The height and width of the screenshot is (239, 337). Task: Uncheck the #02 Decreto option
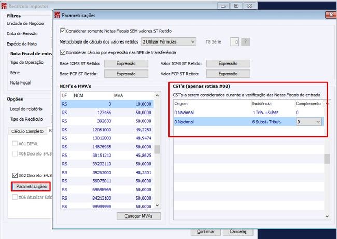coord(15,175)
